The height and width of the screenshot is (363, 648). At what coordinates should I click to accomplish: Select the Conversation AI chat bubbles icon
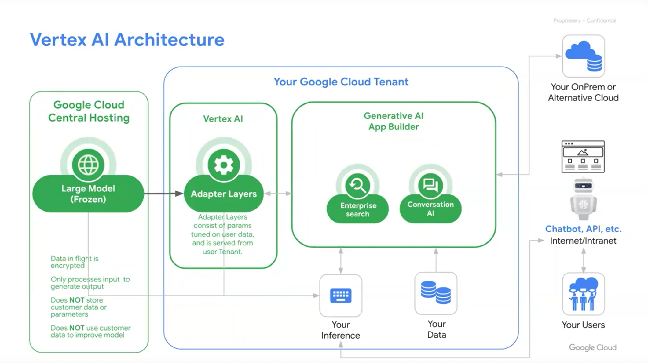[430, 185]
